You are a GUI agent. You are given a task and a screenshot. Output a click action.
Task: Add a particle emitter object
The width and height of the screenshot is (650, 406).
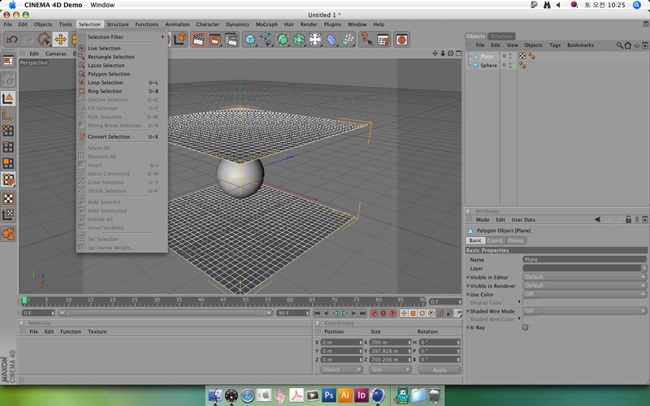click(348, 40)
